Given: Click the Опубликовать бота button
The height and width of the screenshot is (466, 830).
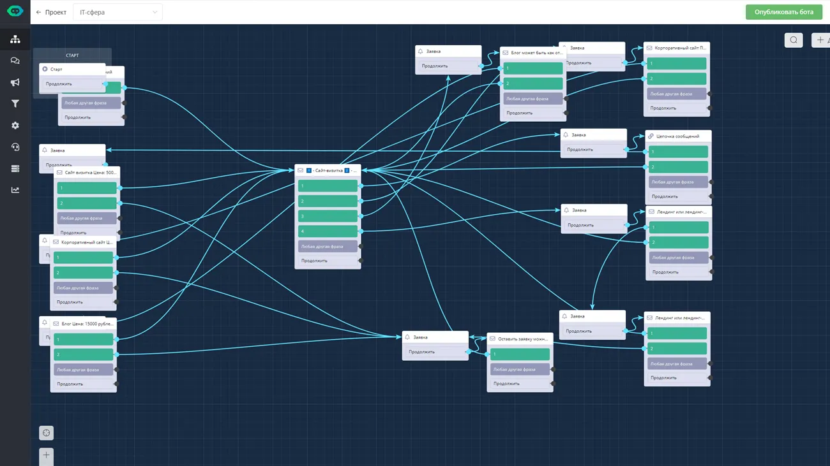Looking at the screenshot, I should (783, 12).
